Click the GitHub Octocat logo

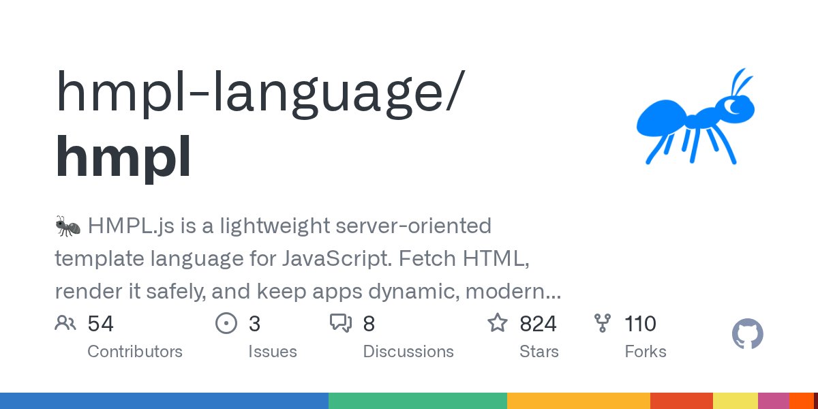tap(747, 333)
